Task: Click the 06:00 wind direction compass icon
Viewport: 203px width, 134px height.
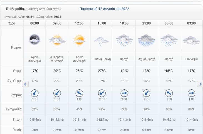Action: 35,93
